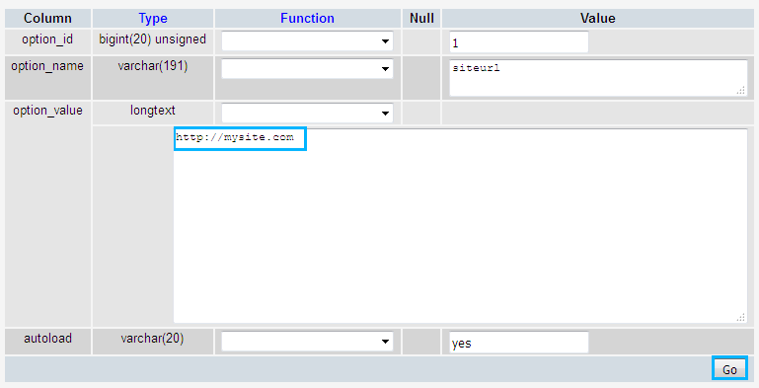The image size is (759, 388).
Task: Click the Value header cell
Action: click(598, 19)
